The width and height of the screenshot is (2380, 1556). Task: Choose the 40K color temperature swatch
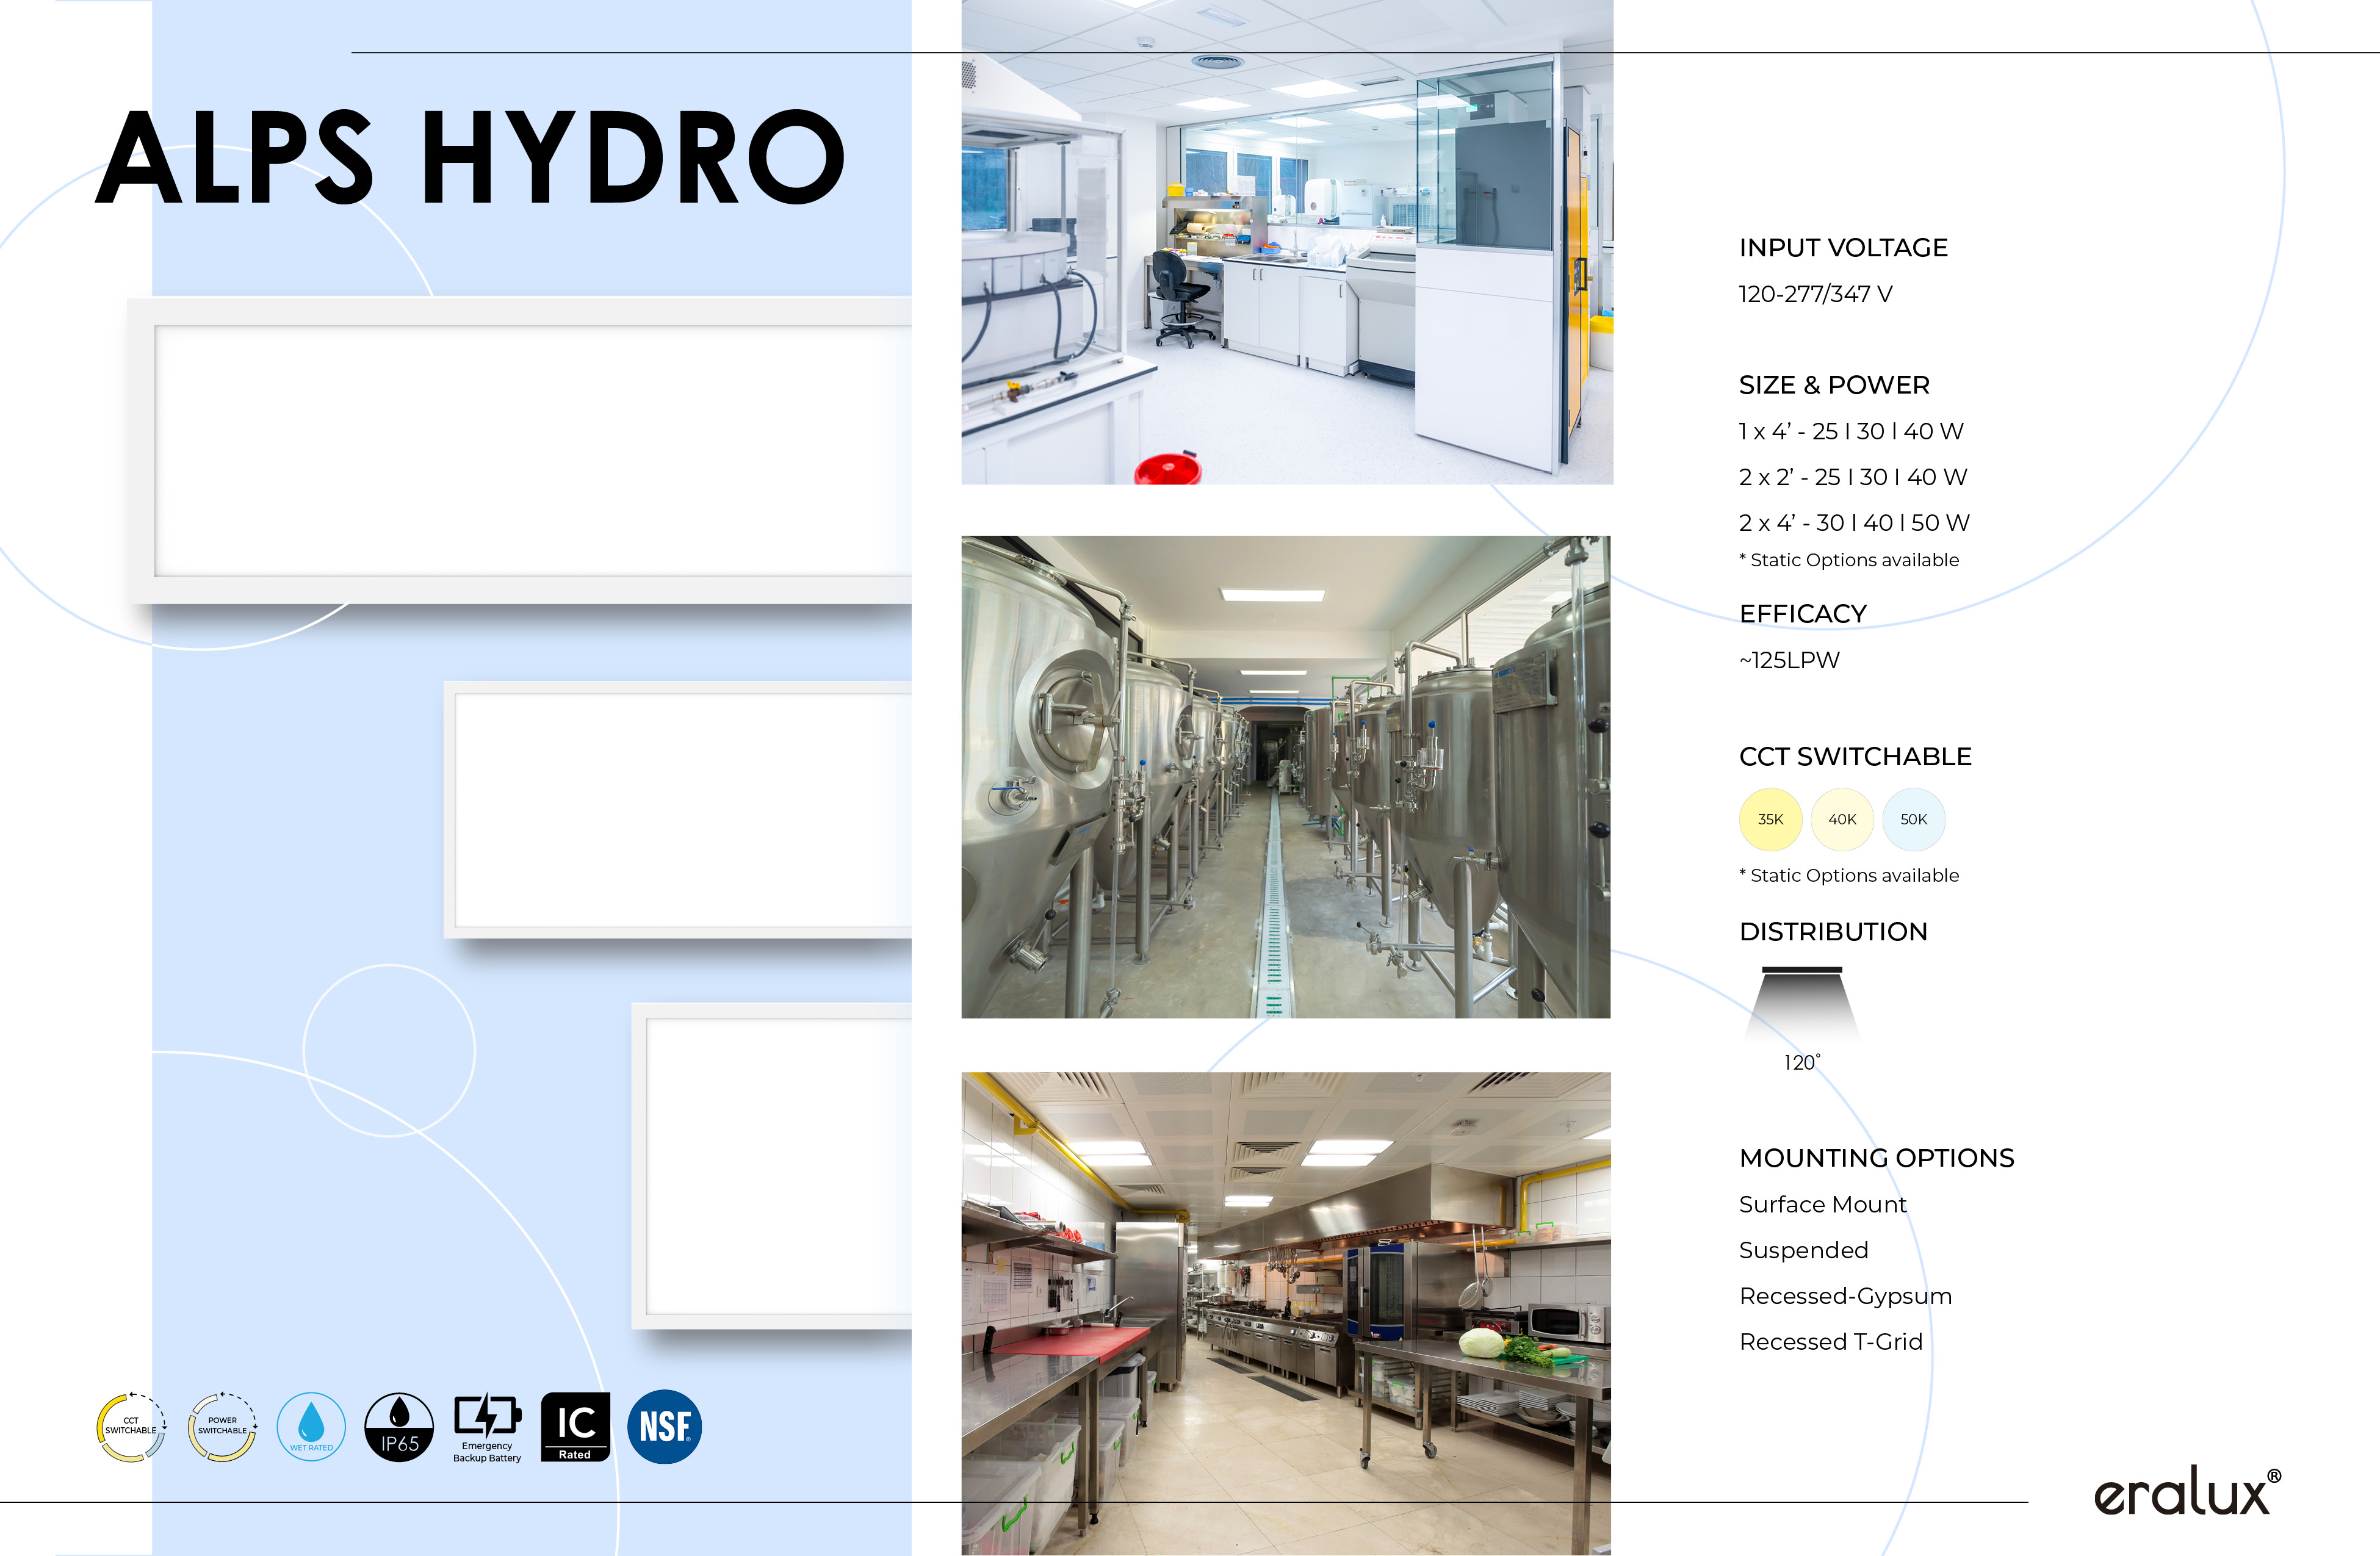1842,819
